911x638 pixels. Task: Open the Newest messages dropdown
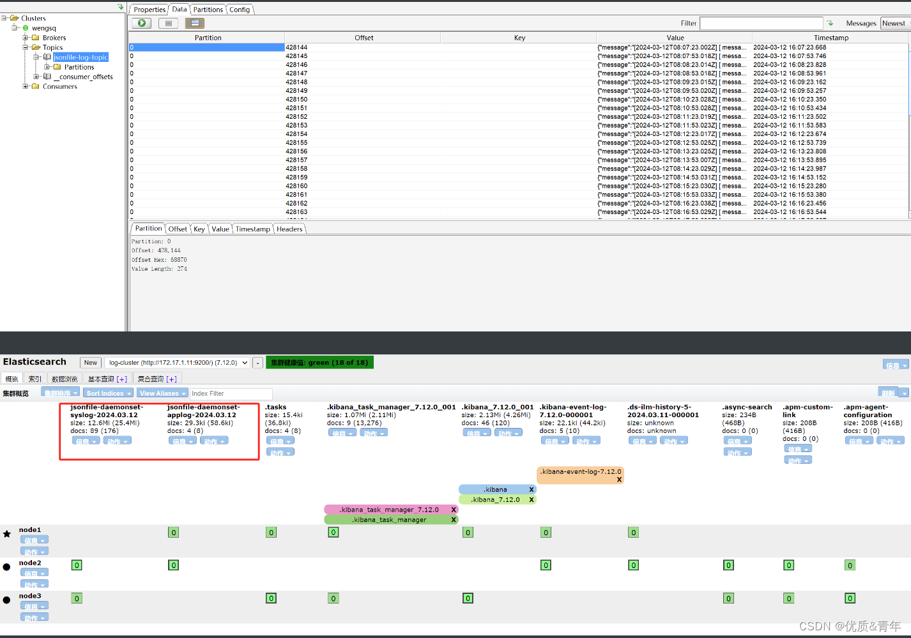pos(894,23)
